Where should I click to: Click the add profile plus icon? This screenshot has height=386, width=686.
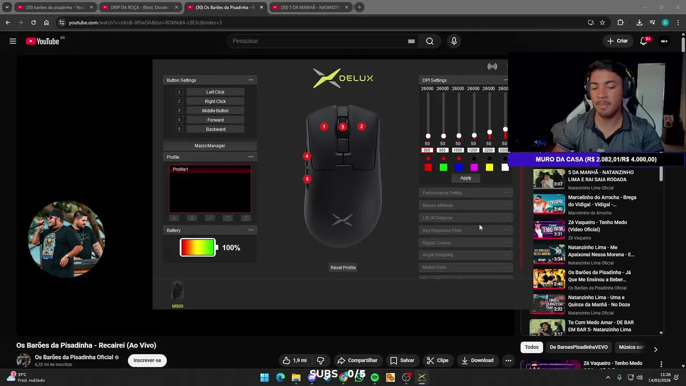point(174,218)
